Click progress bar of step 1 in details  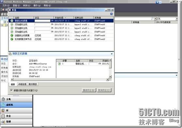coord(93,64)
